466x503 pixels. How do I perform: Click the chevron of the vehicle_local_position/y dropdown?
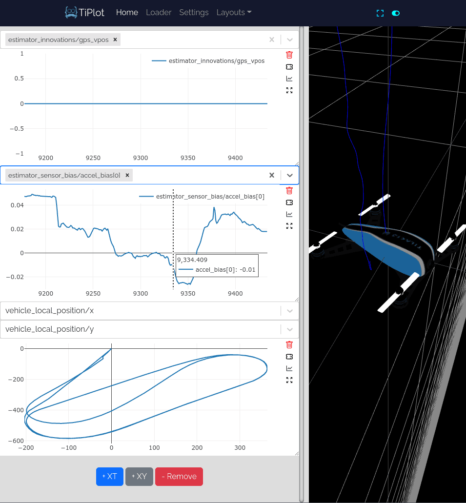coord(290,329)
